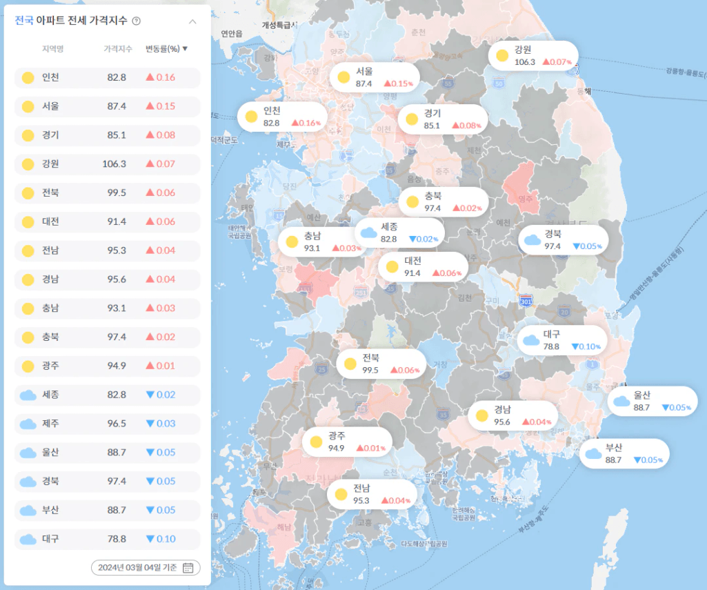Click the cloud icon in 세종 map bubble
Image resolution: width=707 pixels, height=590 pixels.
[x=368, y=233]
